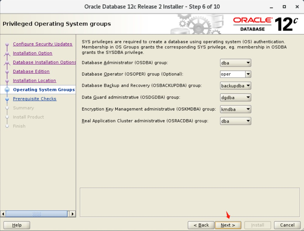Click the message text area
This screenshot has width=304, height=231.
tap(190, 202)
